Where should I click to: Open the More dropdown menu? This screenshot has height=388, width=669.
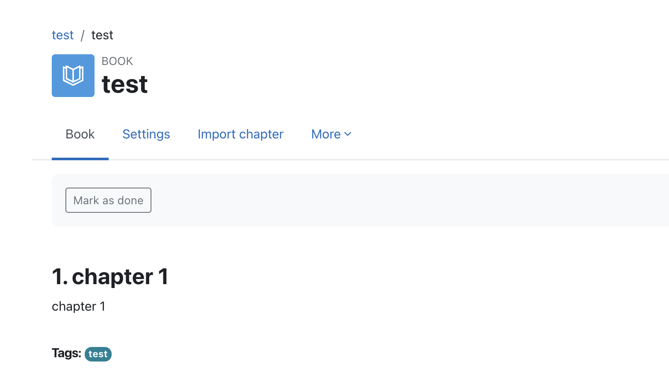[x=332, y=134]
